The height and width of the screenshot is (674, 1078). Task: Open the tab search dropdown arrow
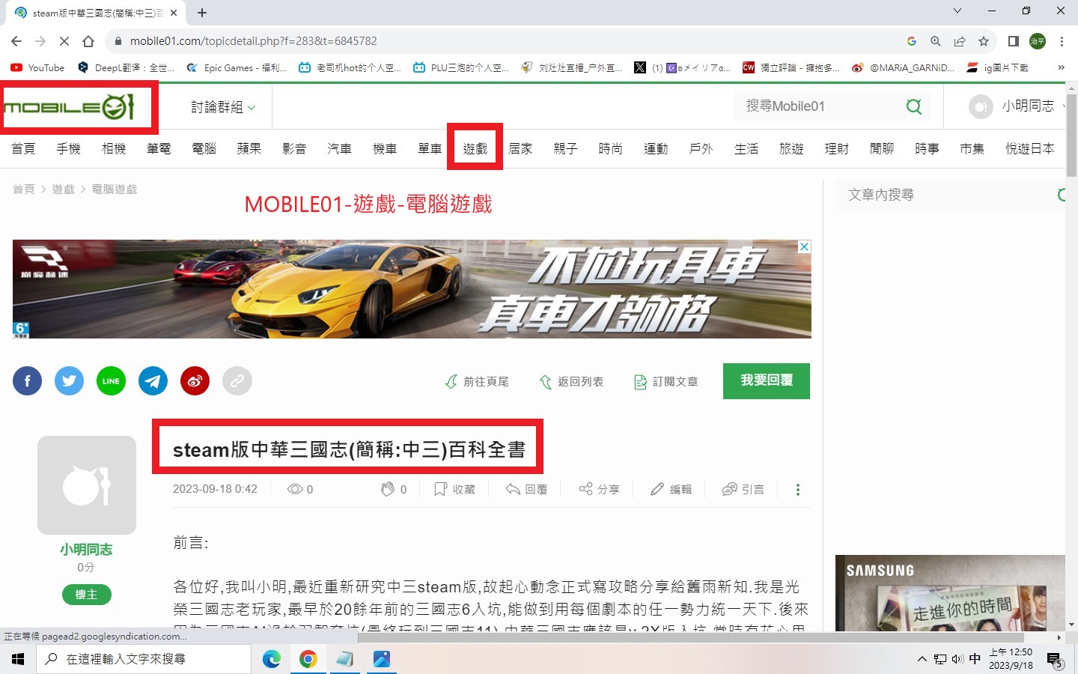957,10
